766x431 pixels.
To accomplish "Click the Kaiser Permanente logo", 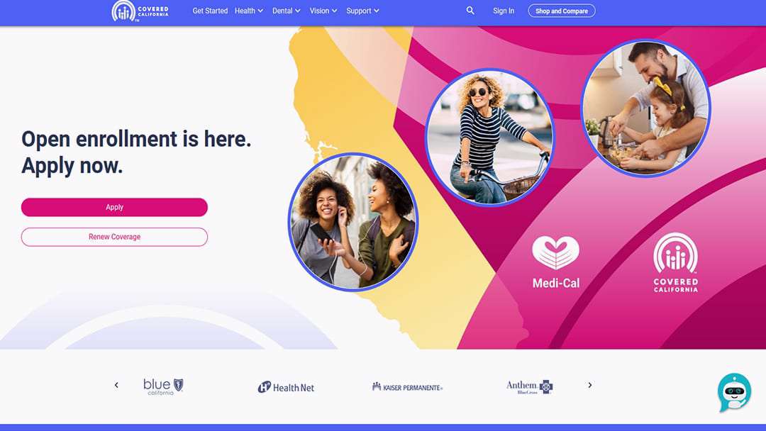I will click(407, 388).
